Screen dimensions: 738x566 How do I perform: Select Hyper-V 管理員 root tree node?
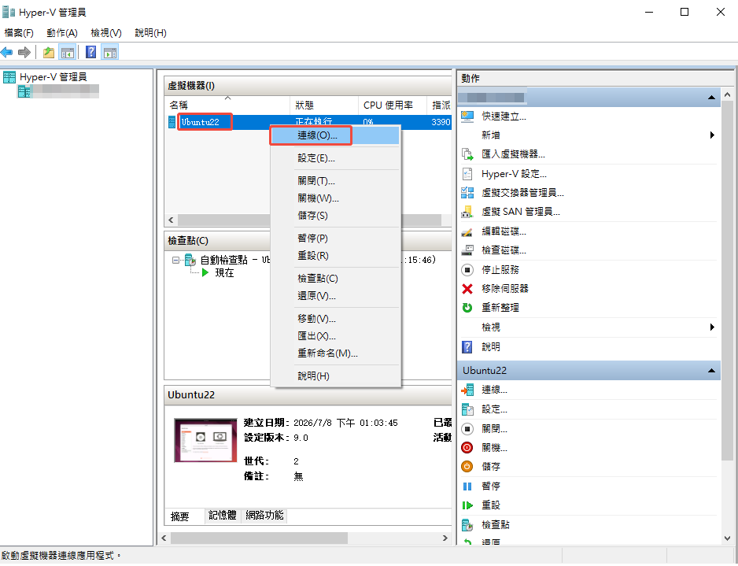coord(45,77)
